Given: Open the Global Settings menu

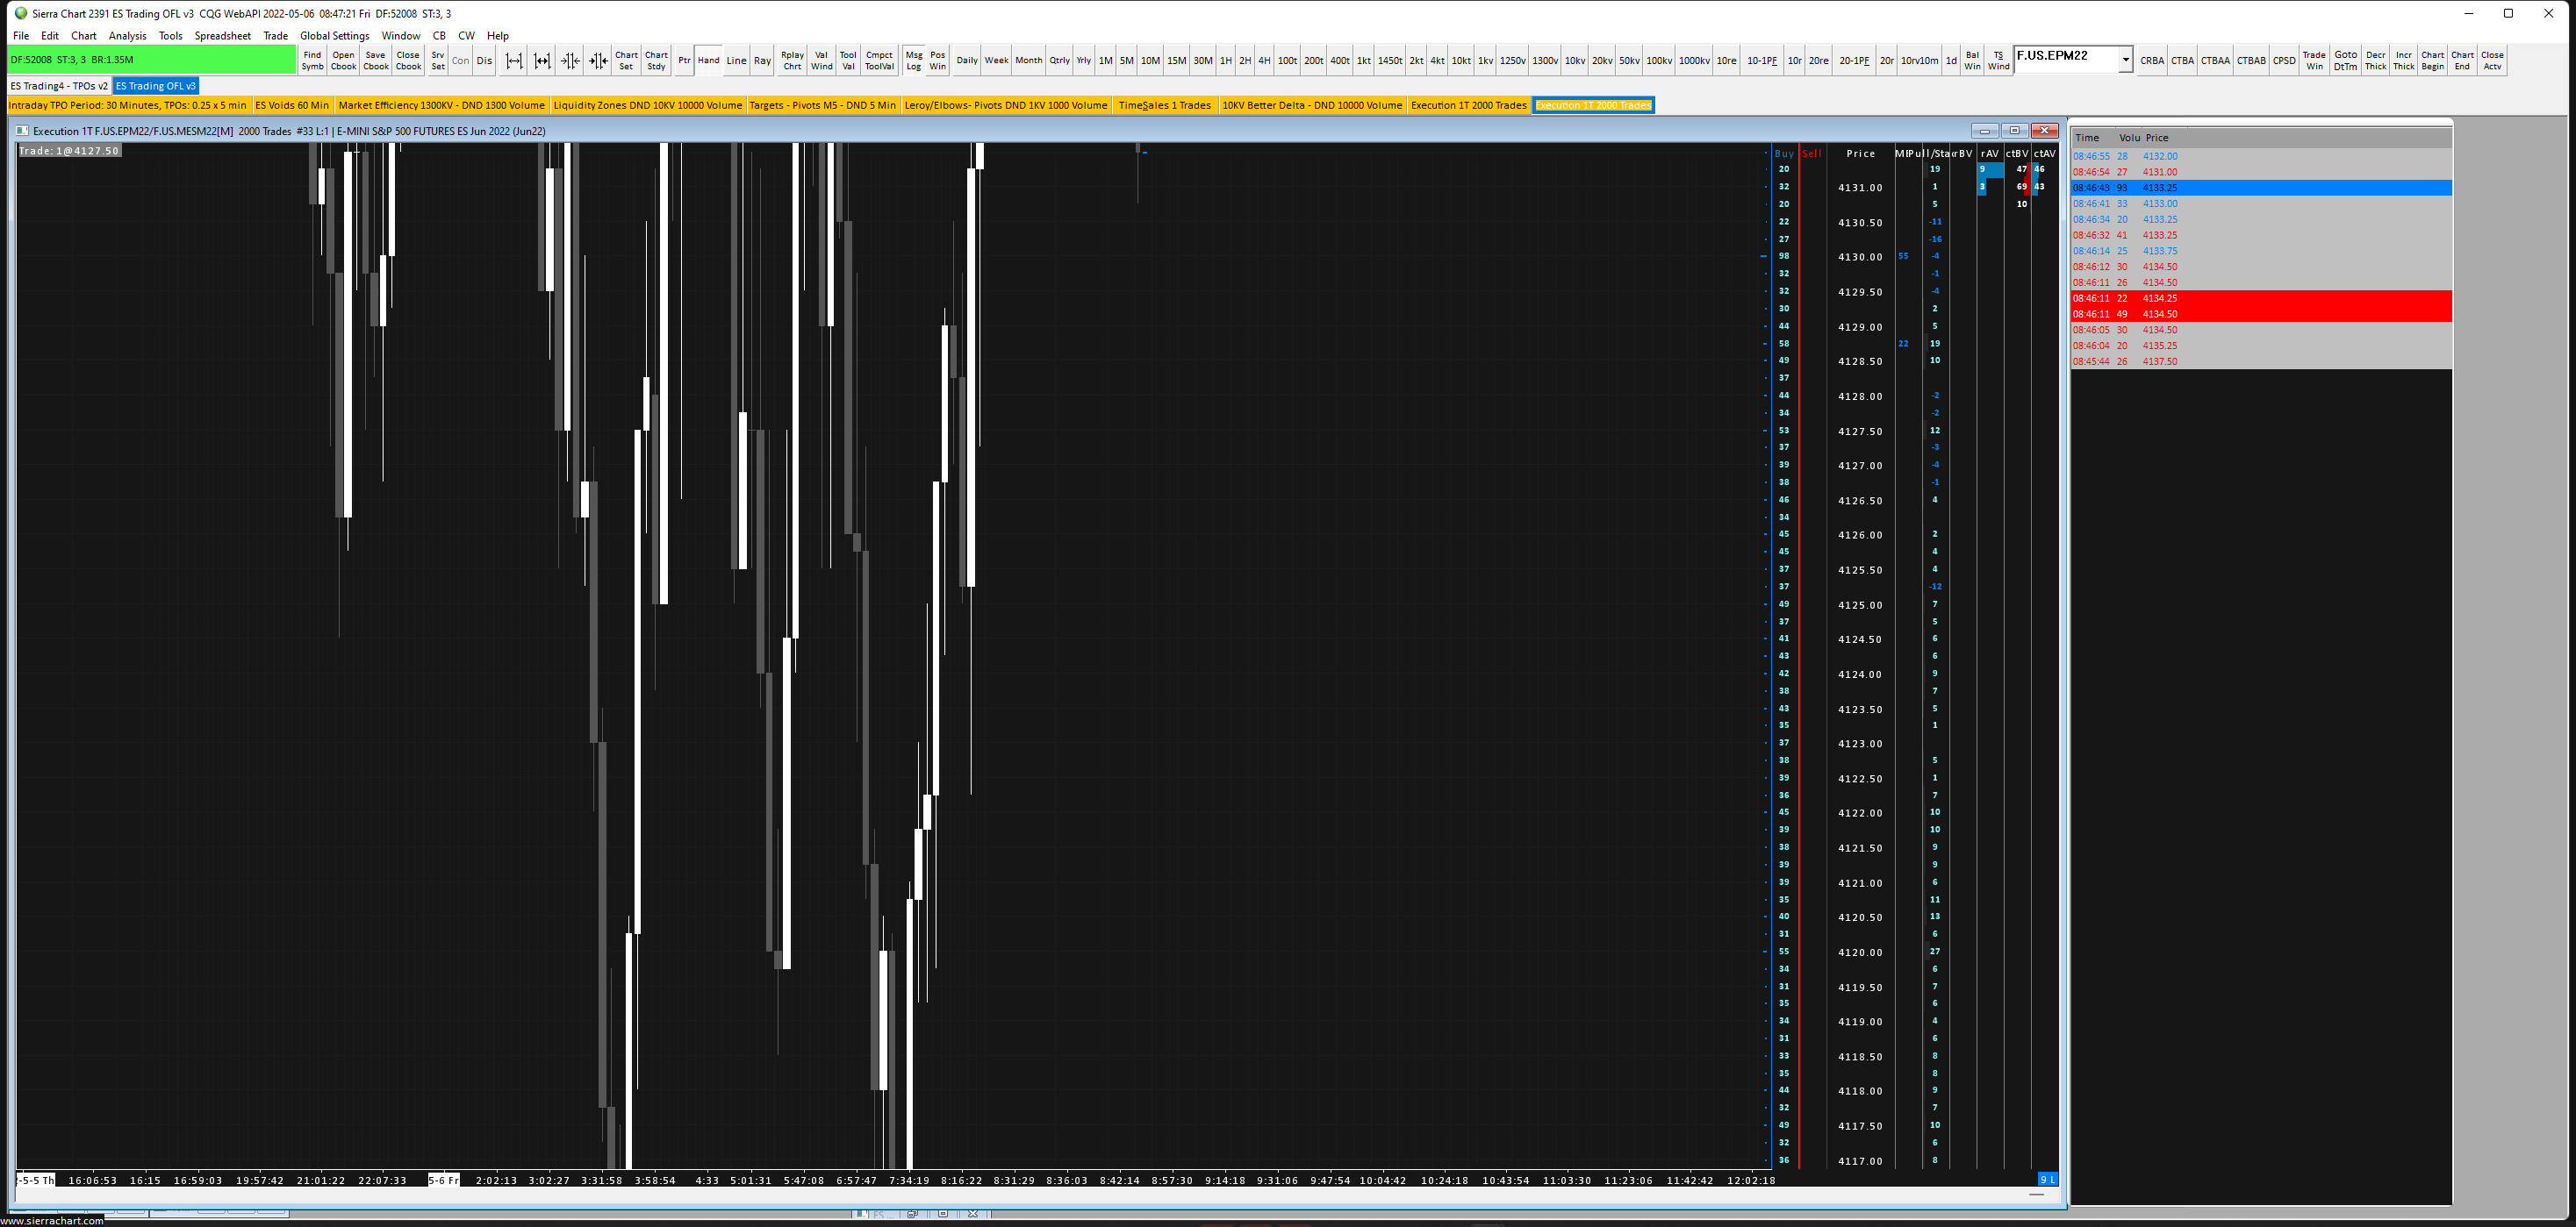Looking at the screenshot, I should (x=334, y=36).
